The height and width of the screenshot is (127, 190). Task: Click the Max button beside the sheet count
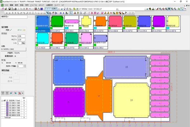23,43
